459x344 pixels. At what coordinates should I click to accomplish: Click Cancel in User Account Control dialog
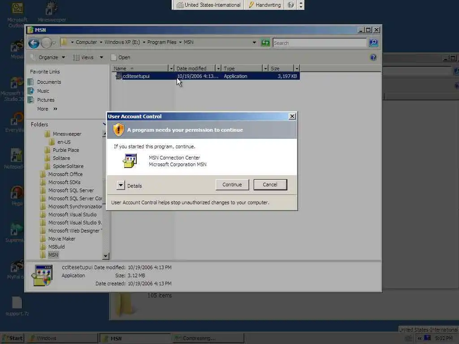270,185
